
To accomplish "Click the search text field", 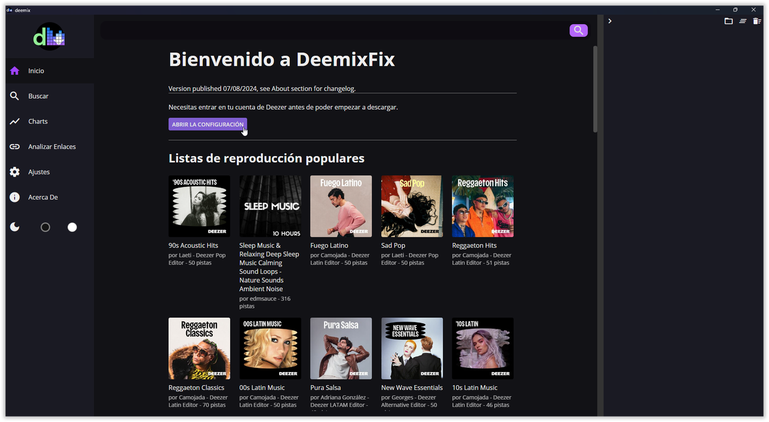I will point(334,30).
